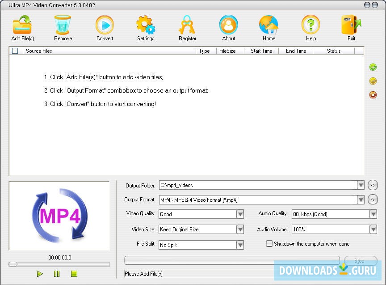Toggle the select-all checkbox beside Source Files
386x285 pixels.
[15, 51]
